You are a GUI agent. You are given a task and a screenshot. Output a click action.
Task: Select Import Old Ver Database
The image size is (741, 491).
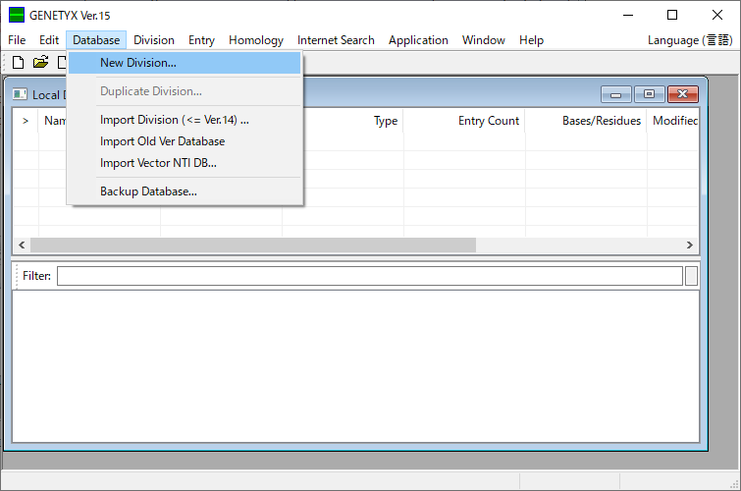click(x=185, y=141)
